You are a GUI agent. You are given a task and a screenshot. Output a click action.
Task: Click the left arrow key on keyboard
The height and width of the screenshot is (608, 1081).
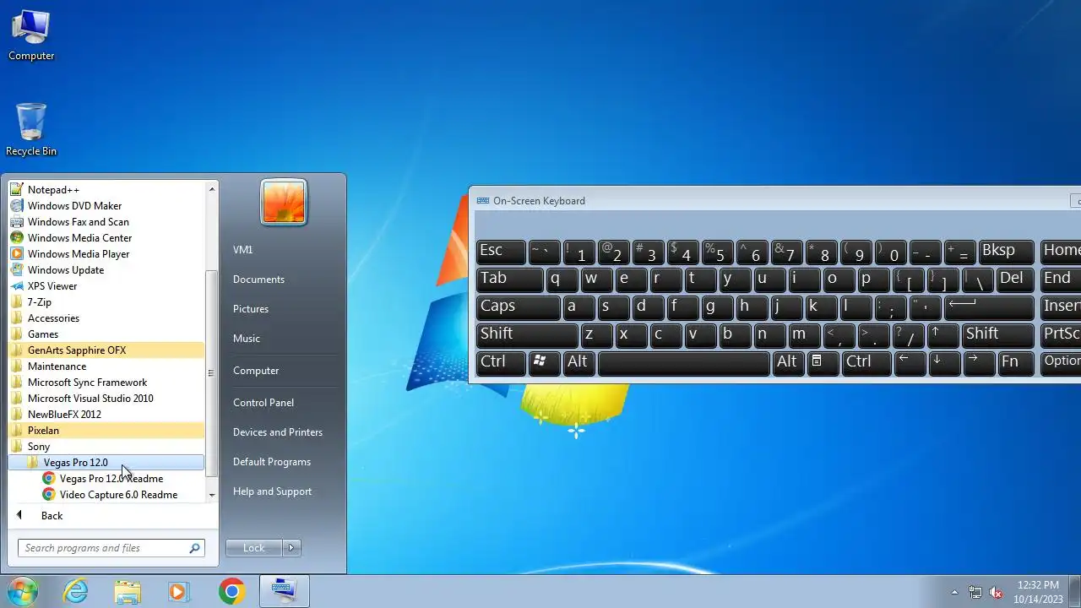pos(910,362)
